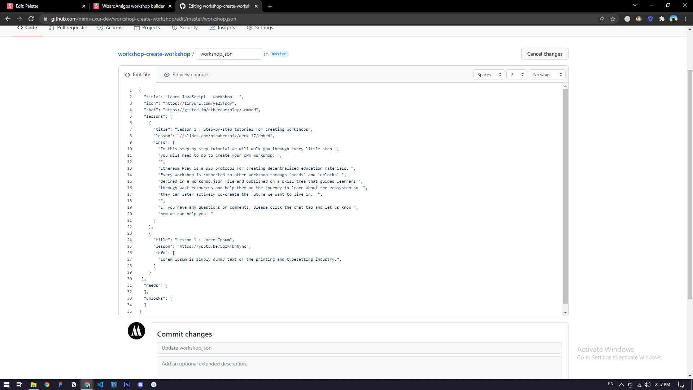Click the commit message Update workshop.json field
The width and height of the screenshot is (693, 390).
pyautogui.click(x=359, y=348)
